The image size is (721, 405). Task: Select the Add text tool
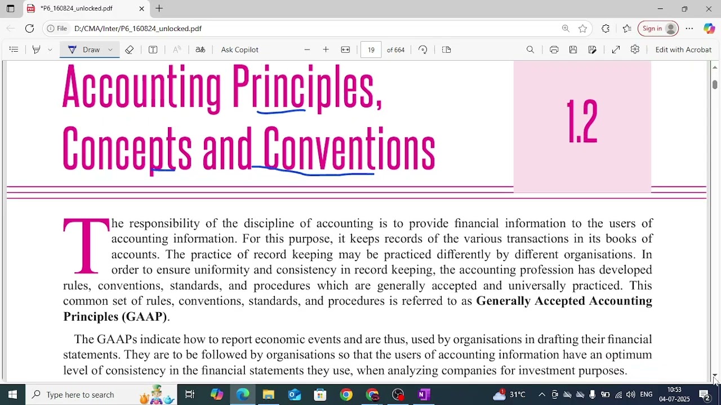(x=153, y=49)
